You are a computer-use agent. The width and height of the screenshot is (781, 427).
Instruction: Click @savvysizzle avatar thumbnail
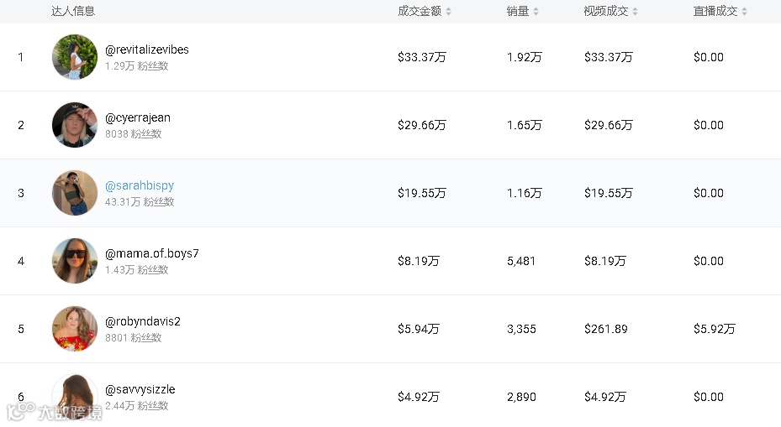point(75,396)
